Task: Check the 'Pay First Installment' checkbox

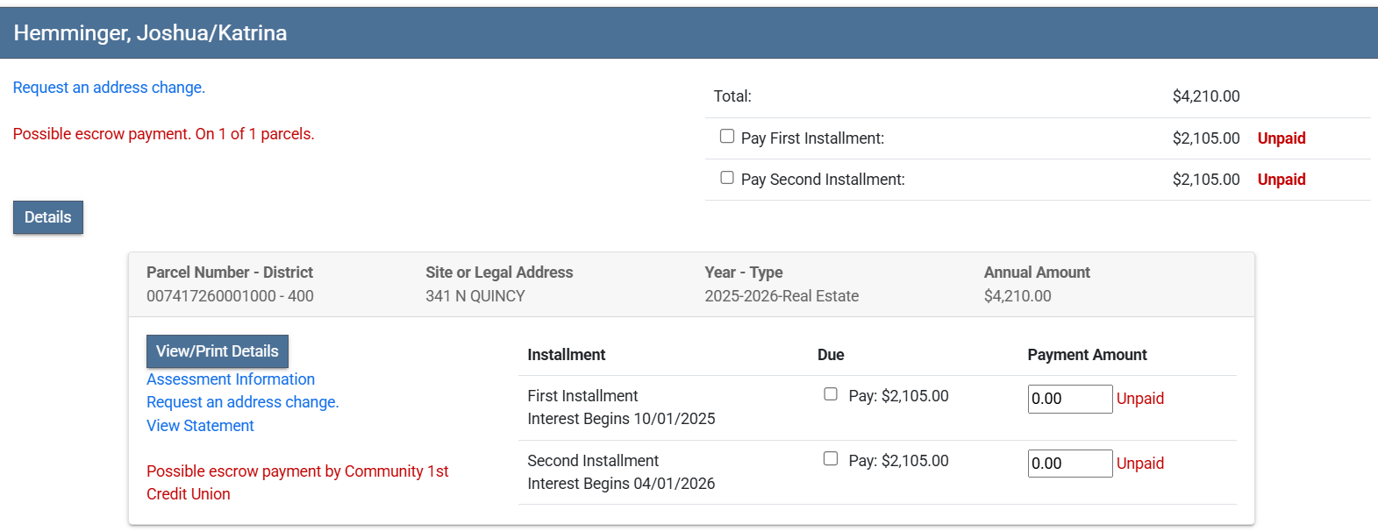Action: point(727,137)
